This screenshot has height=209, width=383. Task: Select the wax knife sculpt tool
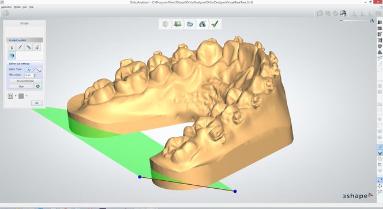pos(12,47)
